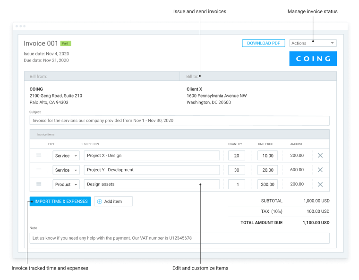Select the COING sender name
Screen dimensions: 359x280
pos(36,89)
